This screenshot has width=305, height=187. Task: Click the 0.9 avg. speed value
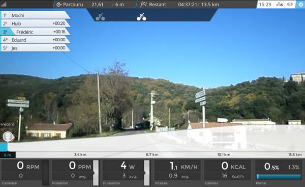click(x=178, y=176)
